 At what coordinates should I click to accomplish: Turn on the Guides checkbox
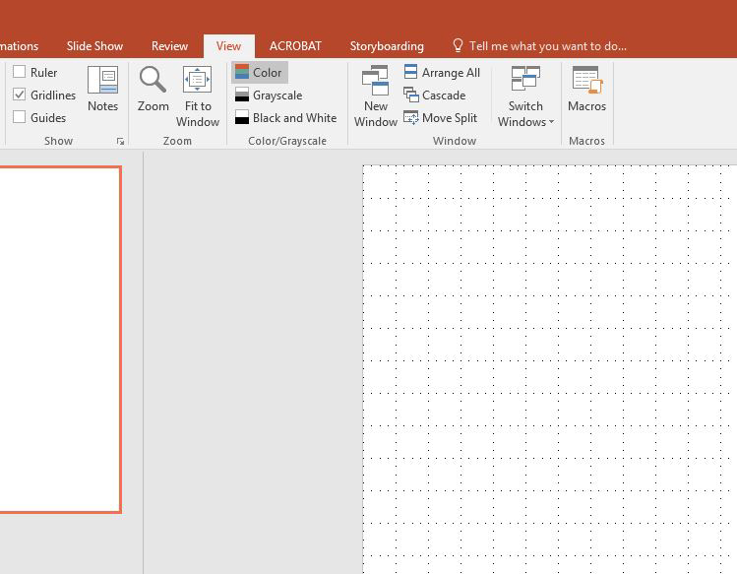point(20,117)
